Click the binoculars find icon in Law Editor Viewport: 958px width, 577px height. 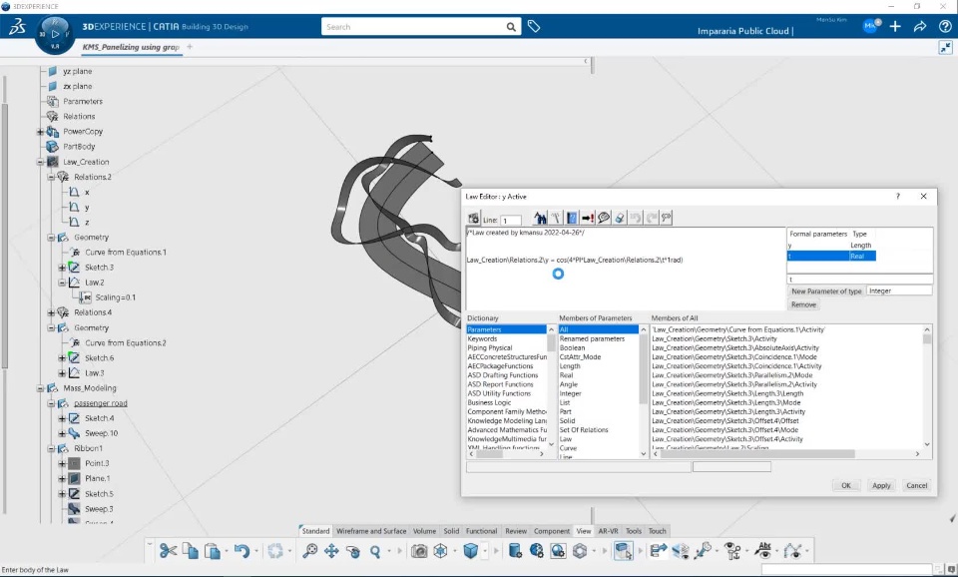coord(540,218)
